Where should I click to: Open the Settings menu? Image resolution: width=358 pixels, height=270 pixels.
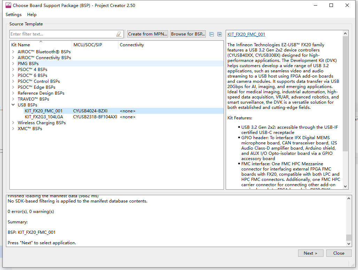click(14, 15)
